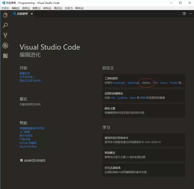Open the editor more actions (…) menu
The image size is (194, 189).
point(191,14)
